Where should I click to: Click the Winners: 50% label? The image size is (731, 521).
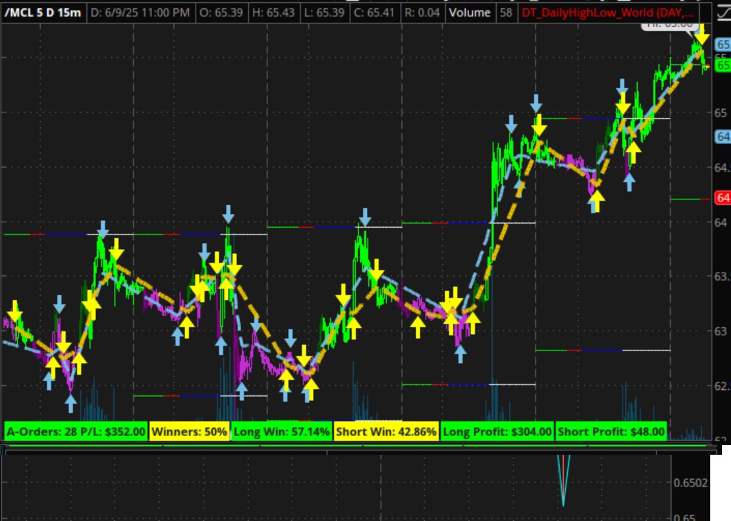[x=189, y=431]
